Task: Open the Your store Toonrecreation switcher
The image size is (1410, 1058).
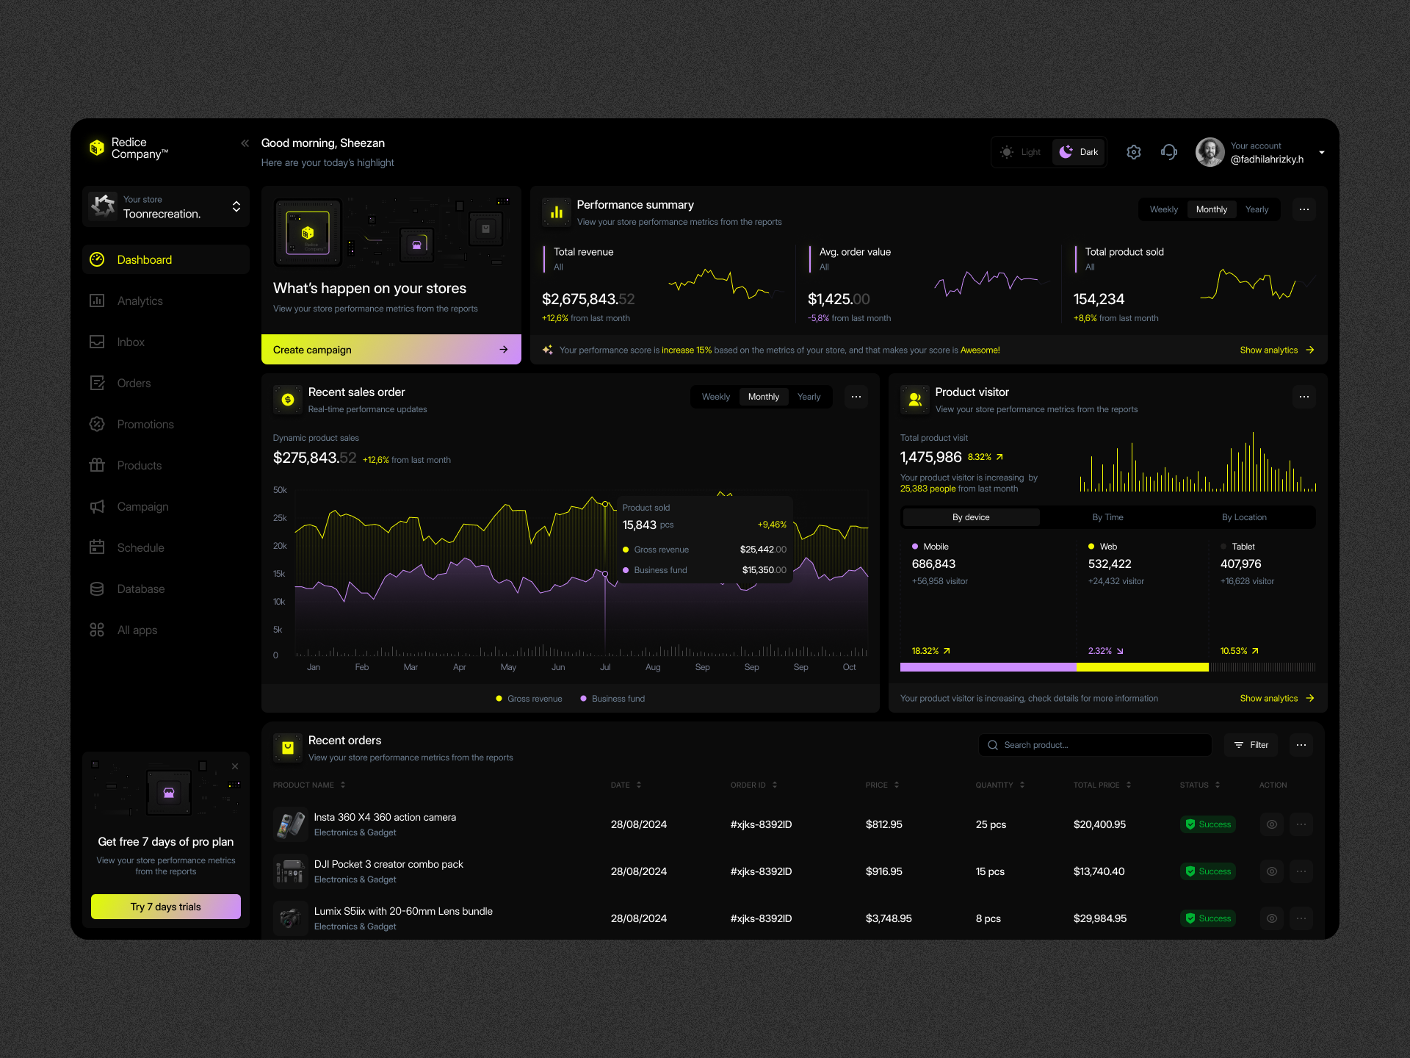Action: 166,206
